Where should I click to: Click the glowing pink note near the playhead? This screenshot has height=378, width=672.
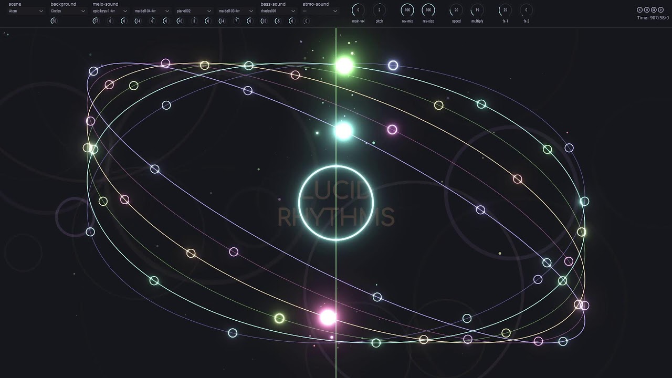pyautogui.click(x=328, y=317)
